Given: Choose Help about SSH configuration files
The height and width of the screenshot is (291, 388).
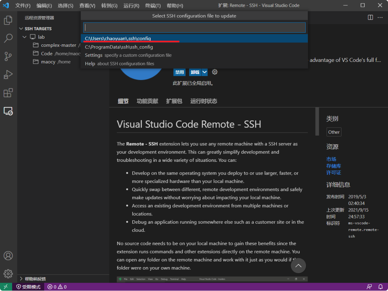Looking at the screenshot, I should click(x=194, y=64).
